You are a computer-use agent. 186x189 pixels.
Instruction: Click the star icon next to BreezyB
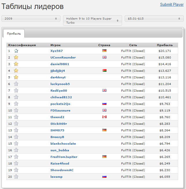coord(16,137)
